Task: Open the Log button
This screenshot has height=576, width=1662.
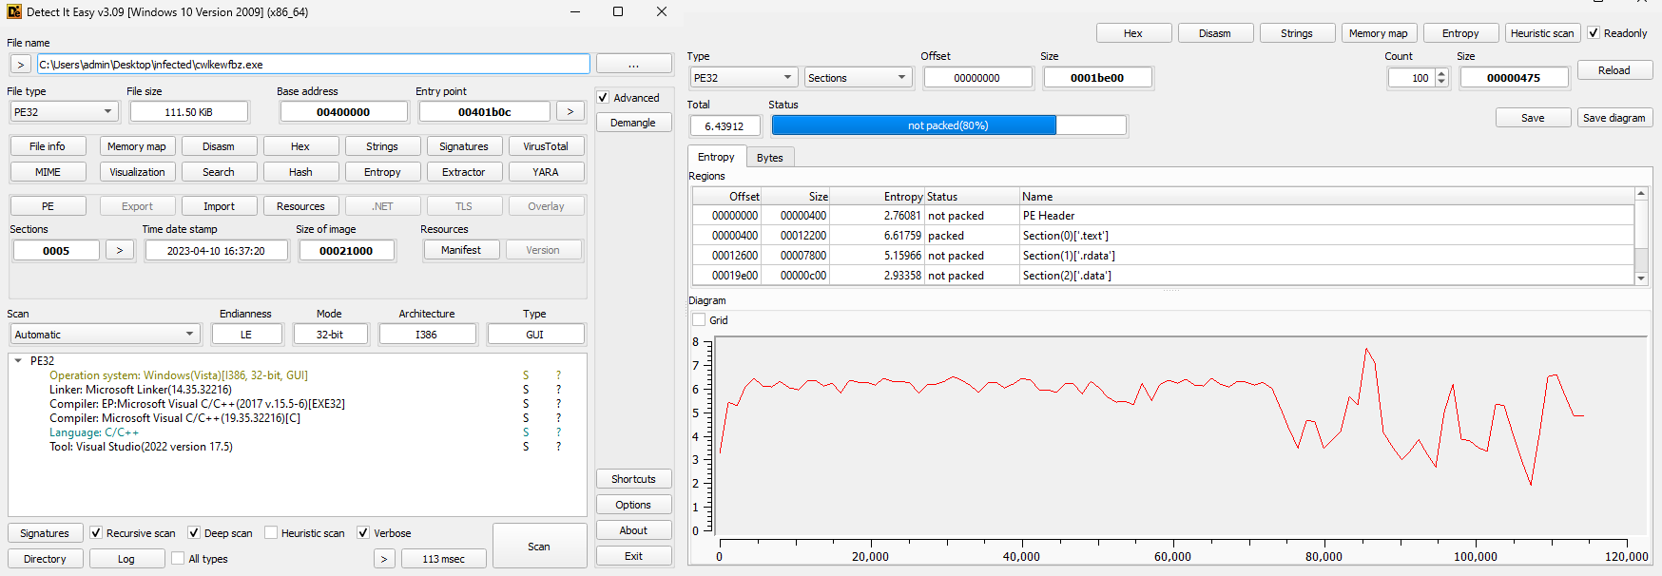Action: [x=126, y=559]
